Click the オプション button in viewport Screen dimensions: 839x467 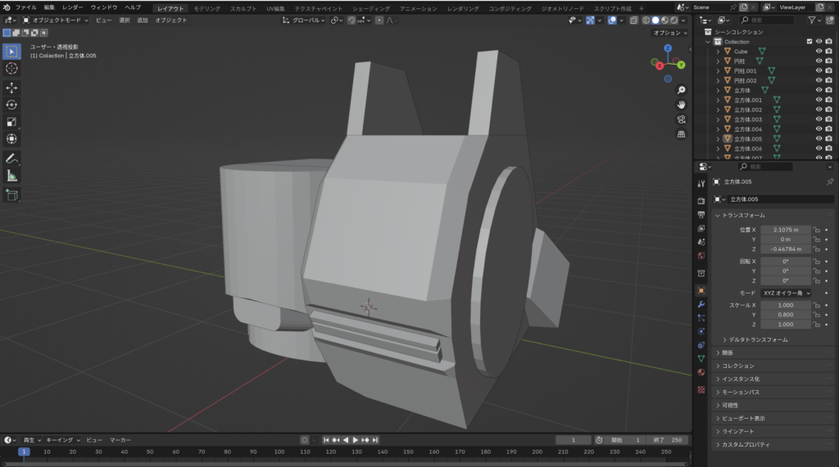[x=669, y=33]
